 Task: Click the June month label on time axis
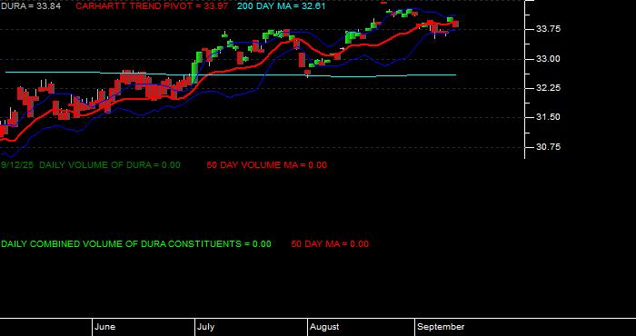point(105,327)
